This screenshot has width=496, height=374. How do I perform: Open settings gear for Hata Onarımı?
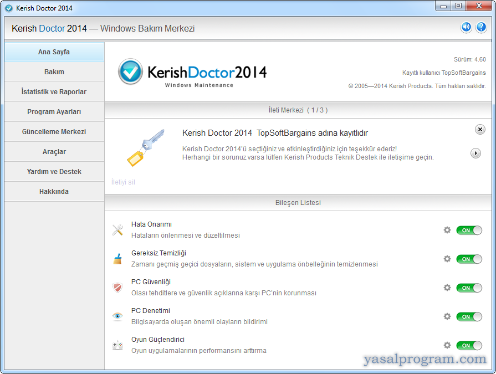tap(447, 230)
